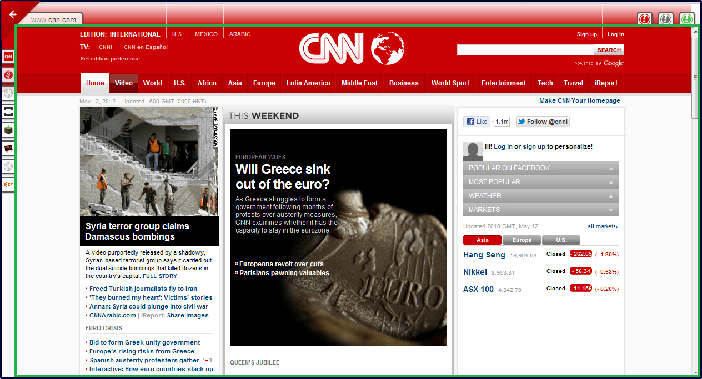Image resolution: width=702 pixels, height=379 pixels.
Task: Click the red exclamation mark button
Action: [644, 19]
